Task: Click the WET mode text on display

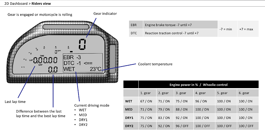Action: [69, 69]
